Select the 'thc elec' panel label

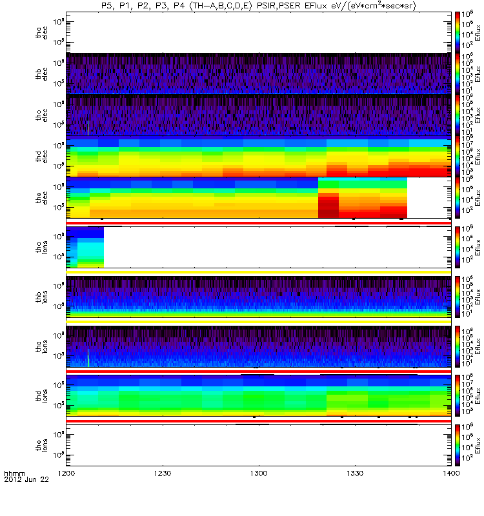point(42,115)
